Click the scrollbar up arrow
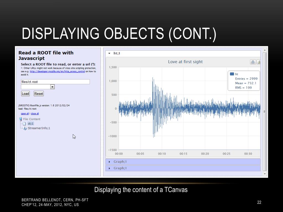 click(x=265, y=50)
